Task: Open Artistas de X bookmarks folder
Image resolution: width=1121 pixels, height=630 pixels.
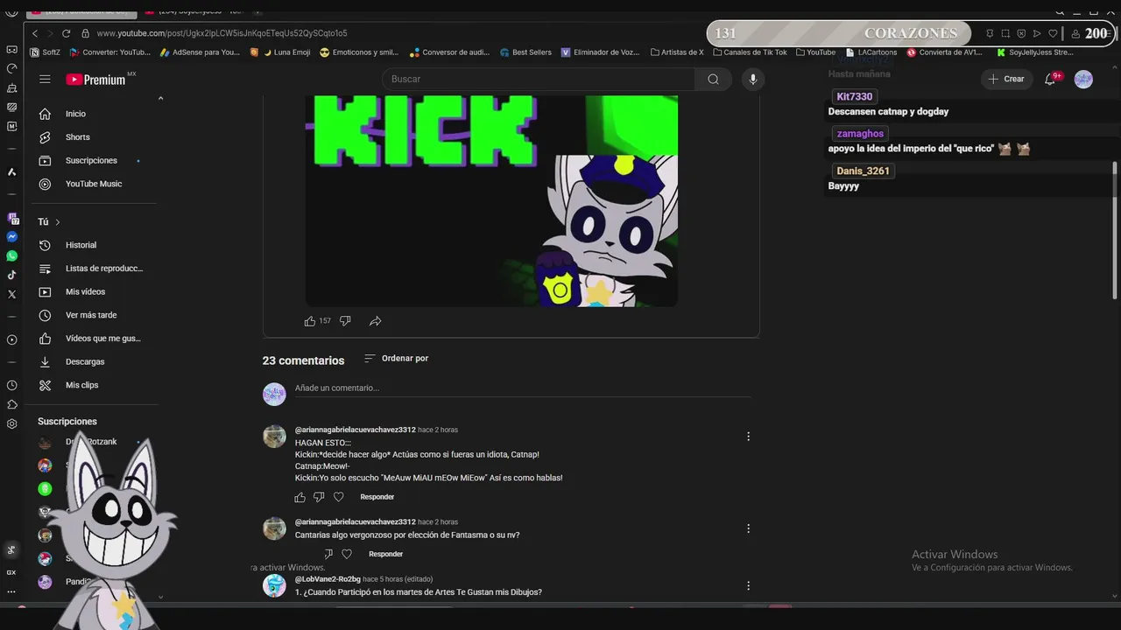Action: click(x=678, y=52)
